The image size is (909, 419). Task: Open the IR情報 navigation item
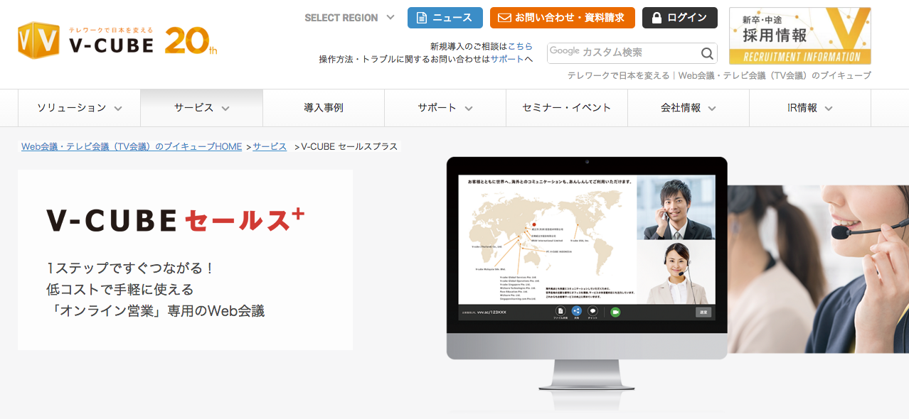[x=810, y=108]
